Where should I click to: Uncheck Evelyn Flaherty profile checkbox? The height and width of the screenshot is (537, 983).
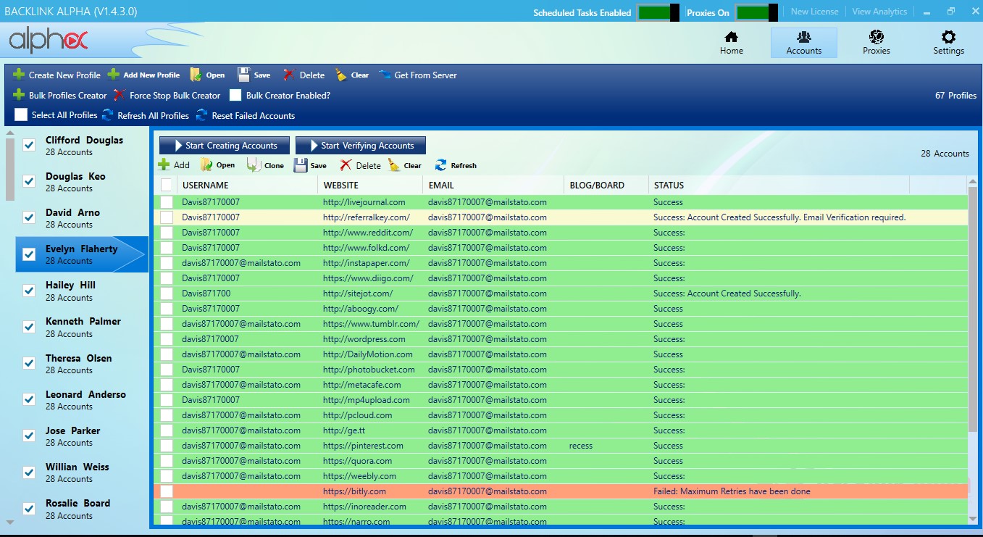click(29, 254)
